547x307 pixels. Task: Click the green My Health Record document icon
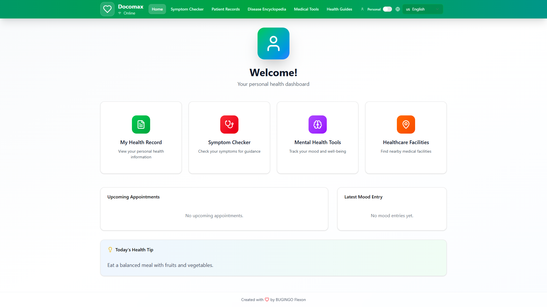[141, 125]
